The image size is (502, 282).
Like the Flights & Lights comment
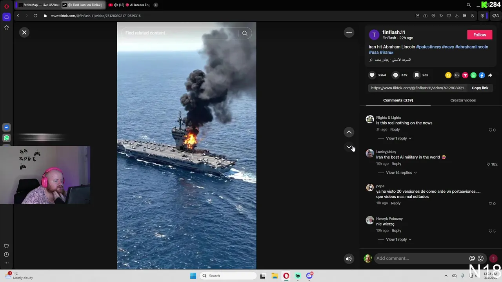490,130
